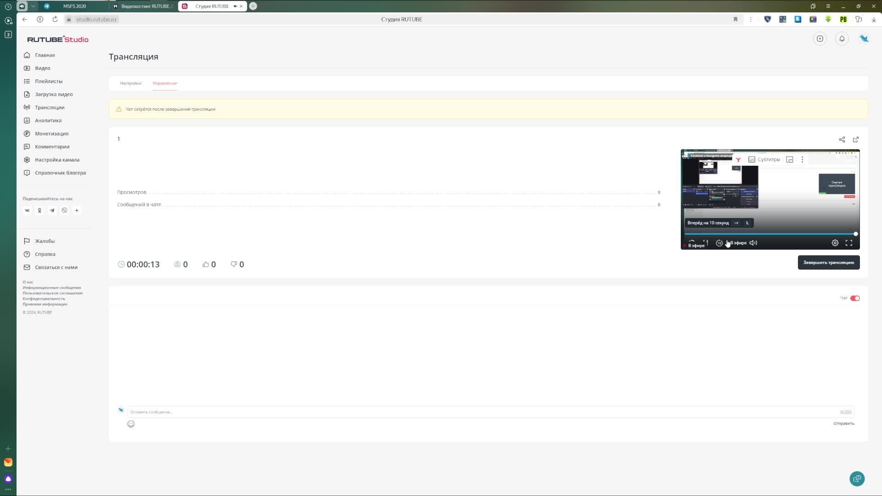This screenshot has width=882, height=496.
Task: Go to Плейлисты in sidebar
Action: click(48, 81)
